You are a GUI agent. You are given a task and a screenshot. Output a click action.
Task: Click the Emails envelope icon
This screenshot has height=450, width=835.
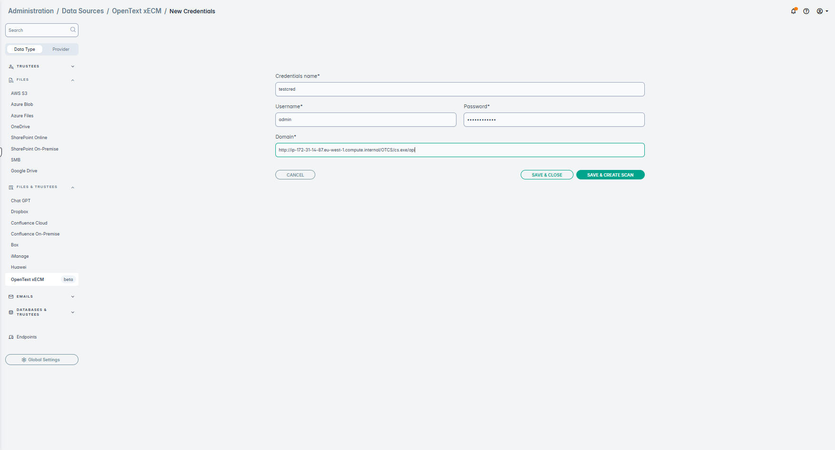11,297
